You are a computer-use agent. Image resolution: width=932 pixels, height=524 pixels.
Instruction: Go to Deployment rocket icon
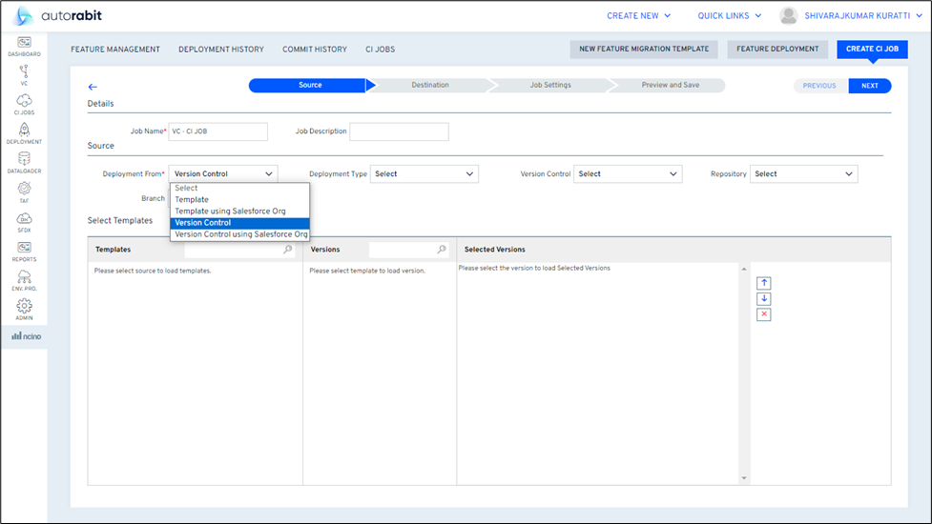(24, 132)
